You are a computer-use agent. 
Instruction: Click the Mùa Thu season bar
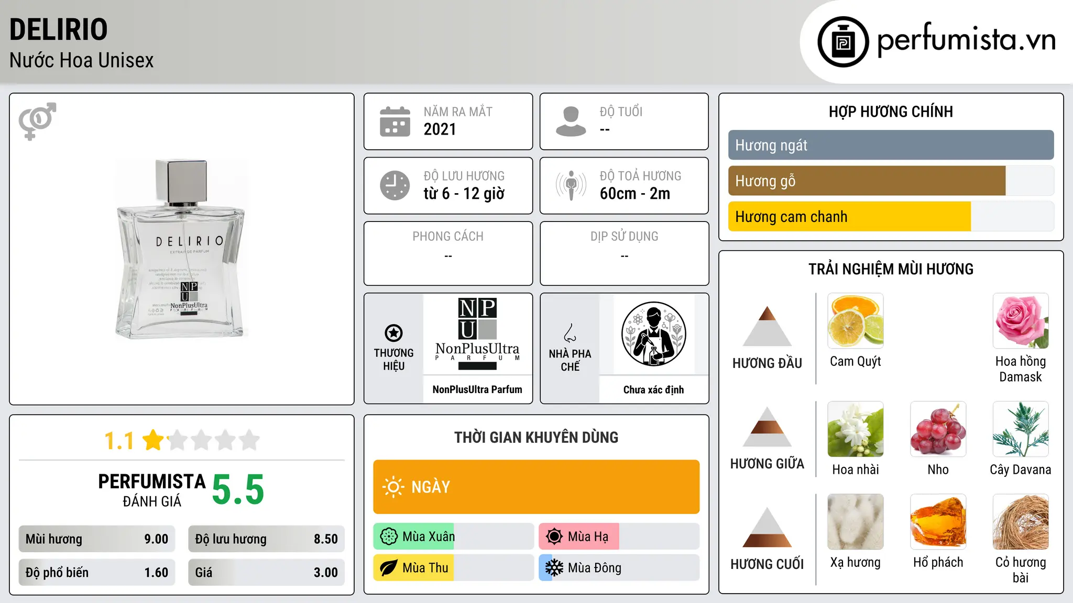pyautogui.click(x=453, y=568)
